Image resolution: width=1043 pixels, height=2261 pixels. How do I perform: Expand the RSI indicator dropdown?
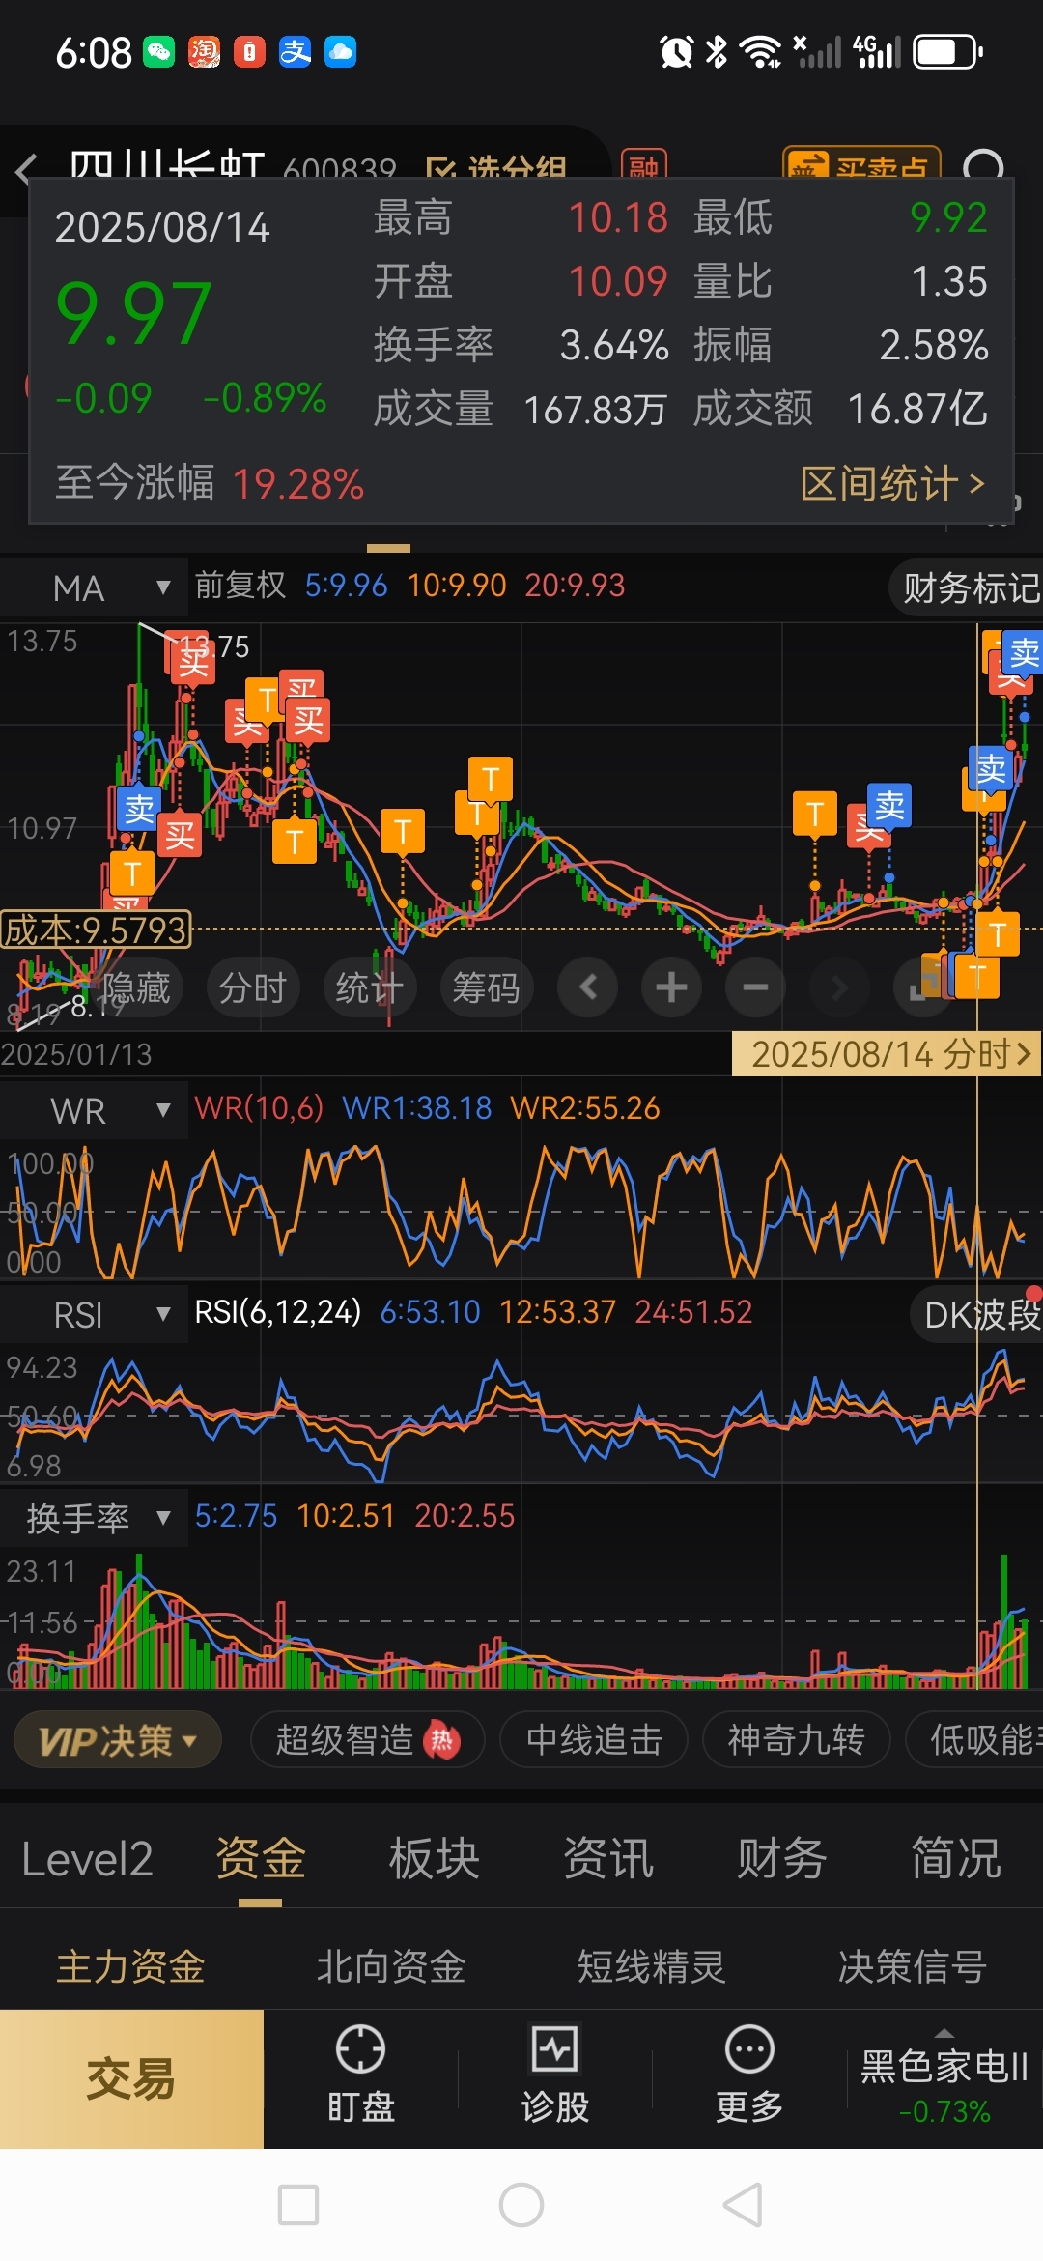click(x=94, y=1315)
